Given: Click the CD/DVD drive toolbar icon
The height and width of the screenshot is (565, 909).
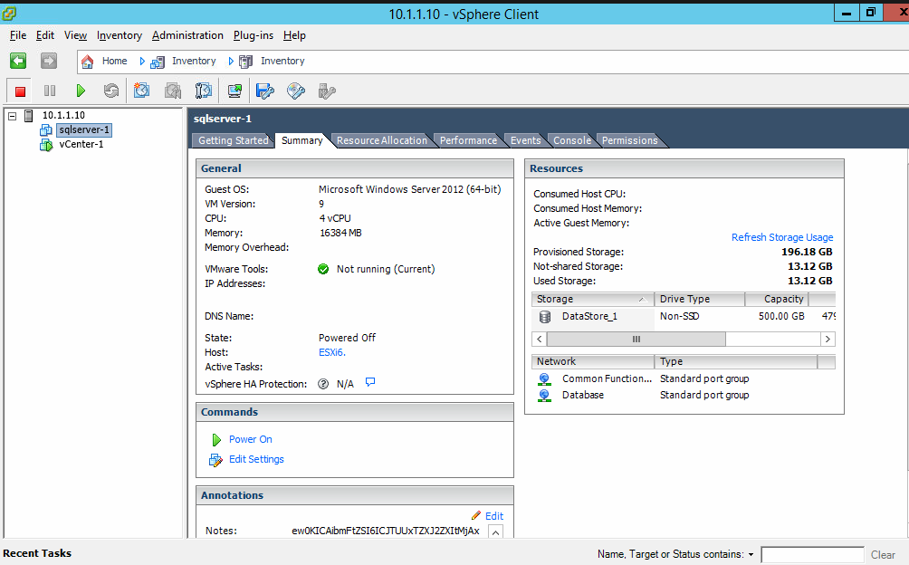Looking at the screenshot, I should pos(296,91).
